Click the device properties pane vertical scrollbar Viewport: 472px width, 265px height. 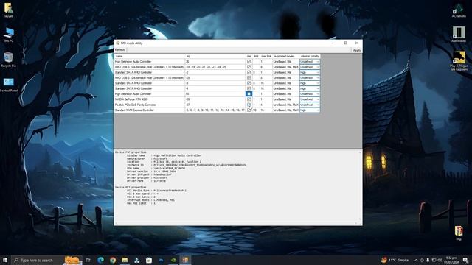[360, 187]
